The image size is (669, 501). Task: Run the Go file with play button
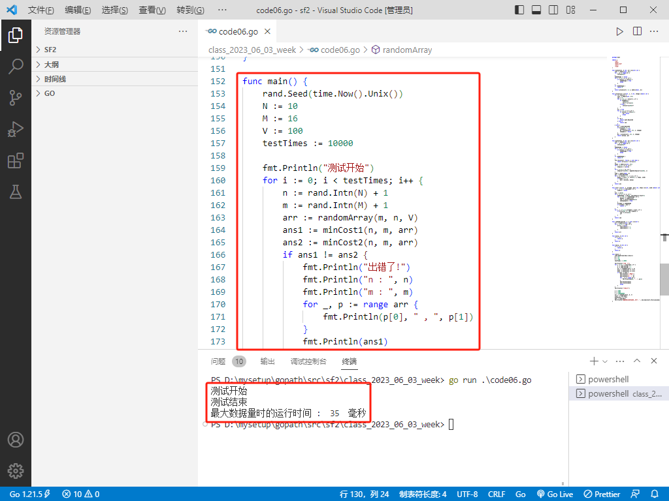pyautogui.click(x=619, y=31)
